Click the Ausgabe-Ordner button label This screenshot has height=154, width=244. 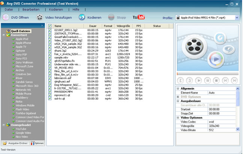pyautogui.click(x=18, y=143)
